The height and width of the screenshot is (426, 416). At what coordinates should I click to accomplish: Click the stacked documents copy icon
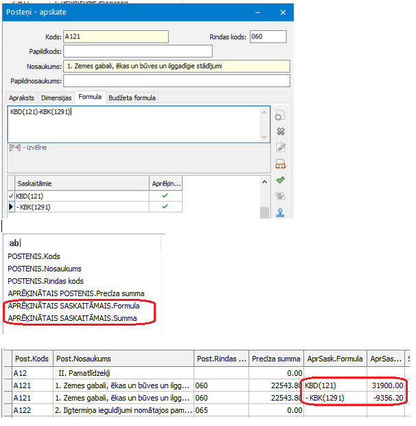point(280,196)
